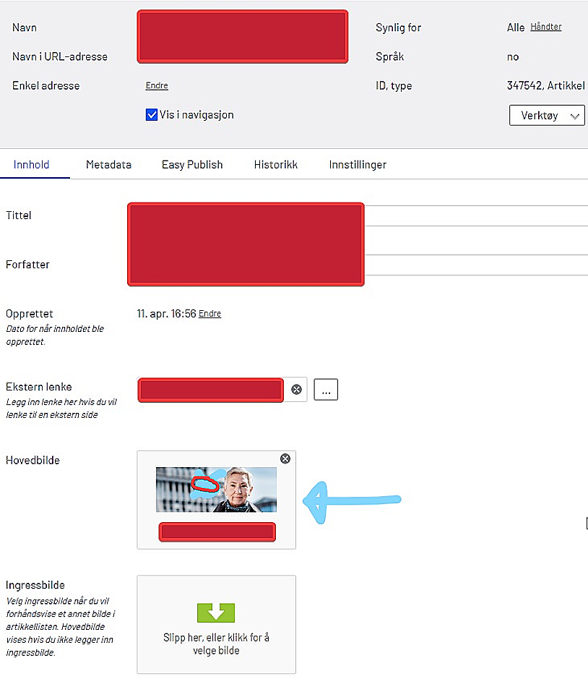Remove the Hovedbilde image with the x icon
588x679 pixels.
(x=285, y=458)
